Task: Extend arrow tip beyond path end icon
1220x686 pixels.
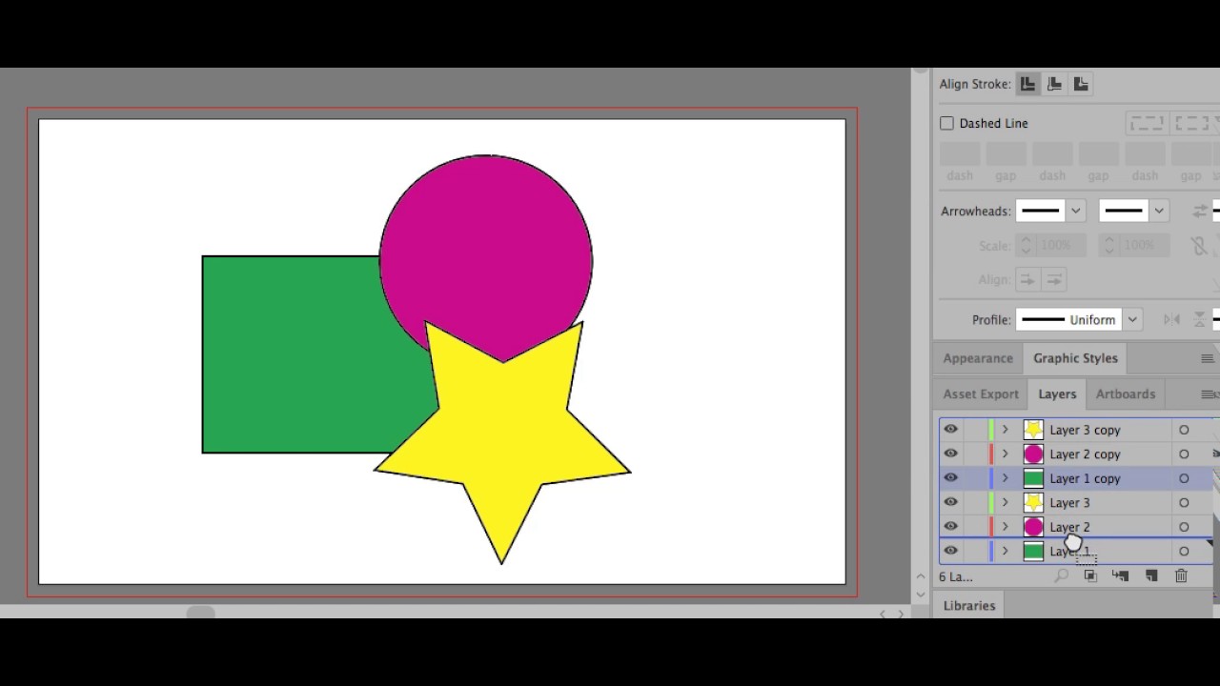Action: [x=1027, y=279]
